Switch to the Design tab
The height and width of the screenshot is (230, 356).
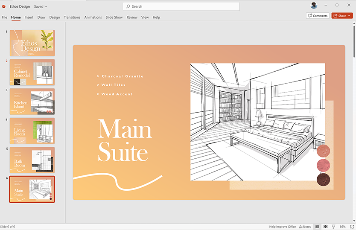coord(55,17)
